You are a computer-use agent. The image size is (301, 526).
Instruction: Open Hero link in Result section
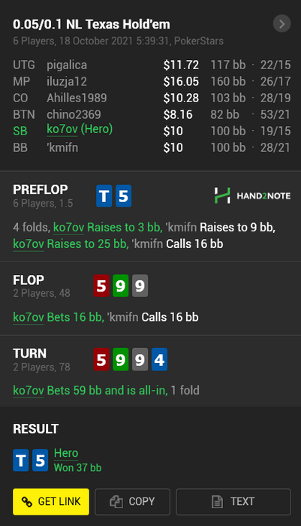pyautogui.click(x=66, y=453)
